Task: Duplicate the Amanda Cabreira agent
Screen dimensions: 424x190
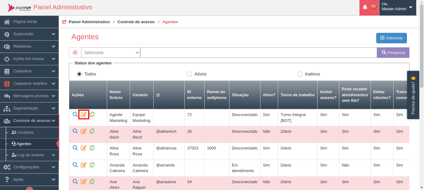Action: 92,165
